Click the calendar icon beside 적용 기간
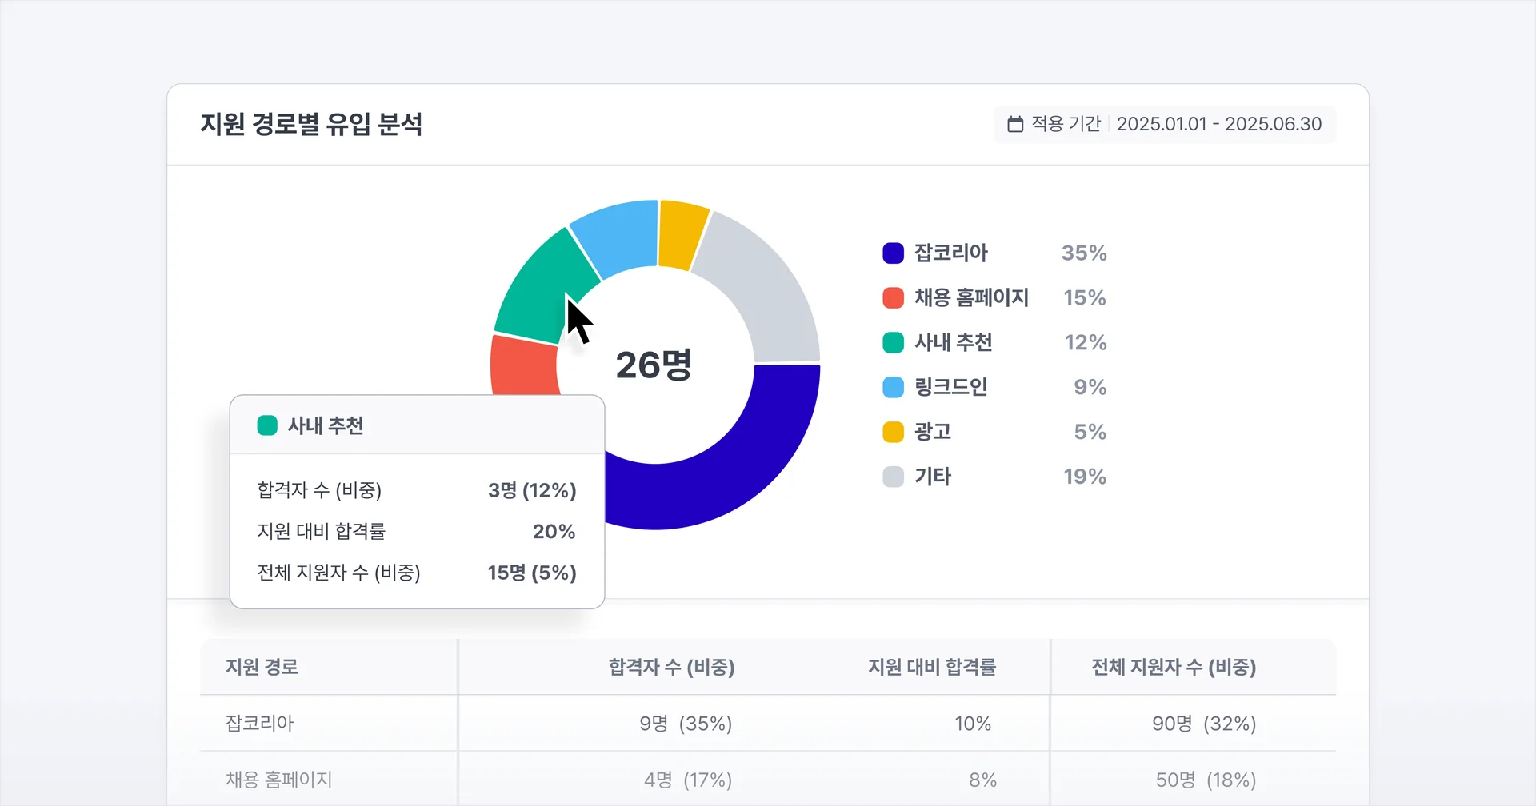 tap(1014, 124)
